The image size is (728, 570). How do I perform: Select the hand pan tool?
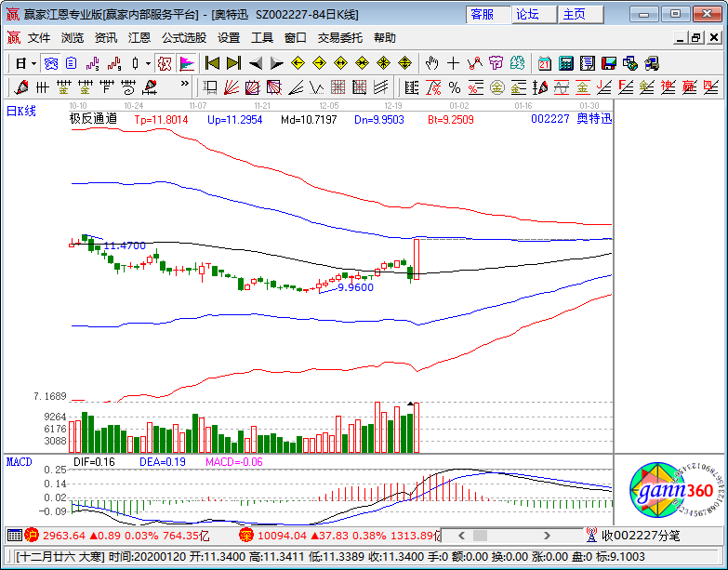[x=431, y=63]
